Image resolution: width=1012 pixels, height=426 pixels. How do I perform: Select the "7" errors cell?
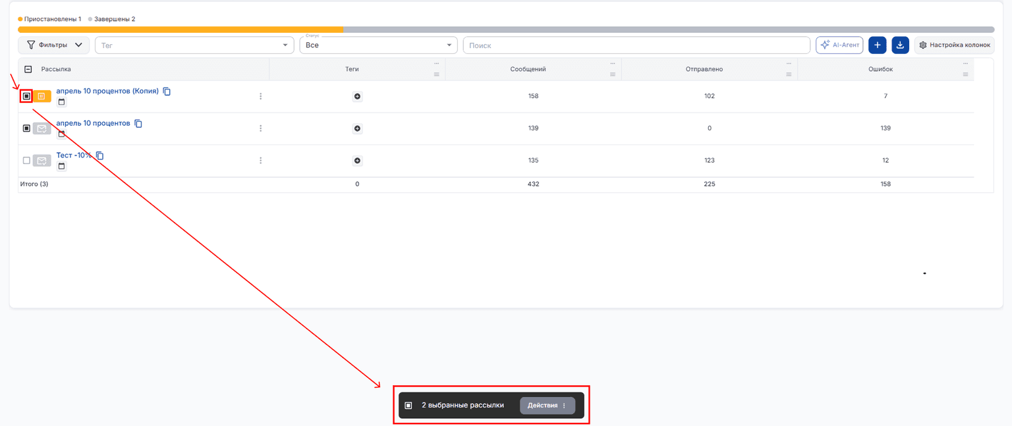885,96
